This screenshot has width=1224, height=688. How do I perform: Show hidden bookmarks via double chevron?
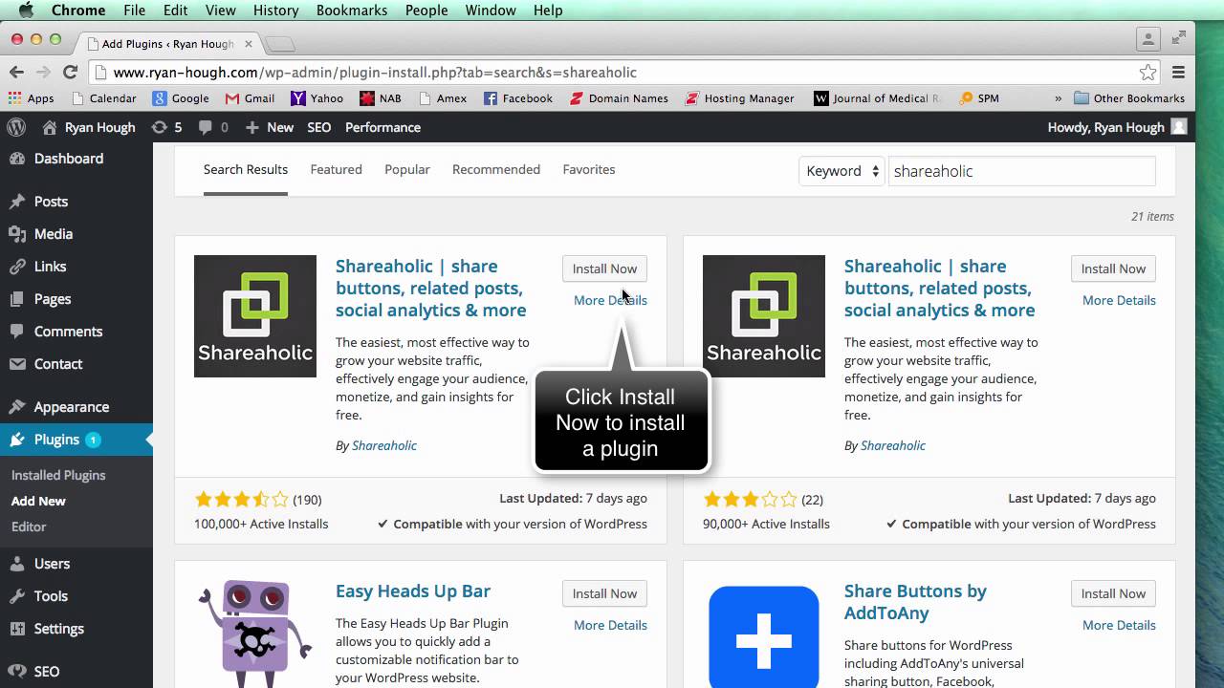(1058, 98)
